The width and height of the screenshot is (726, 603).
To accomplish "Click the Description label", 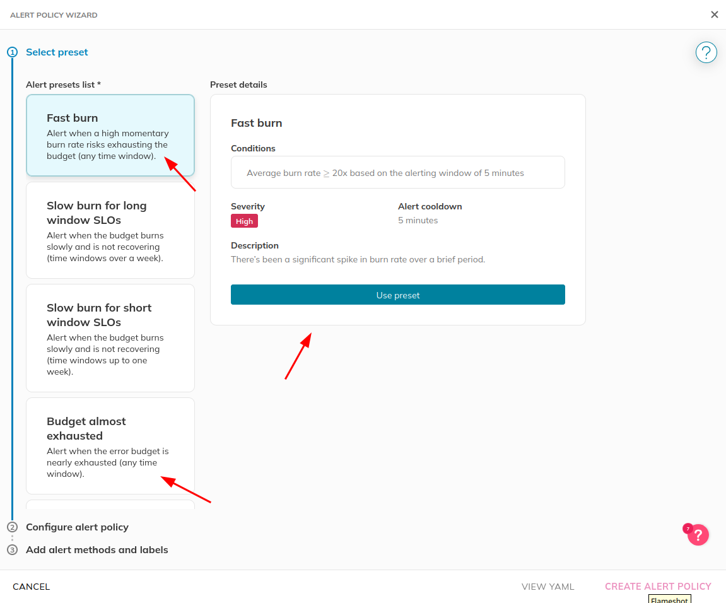I will (x=255, y=245).
